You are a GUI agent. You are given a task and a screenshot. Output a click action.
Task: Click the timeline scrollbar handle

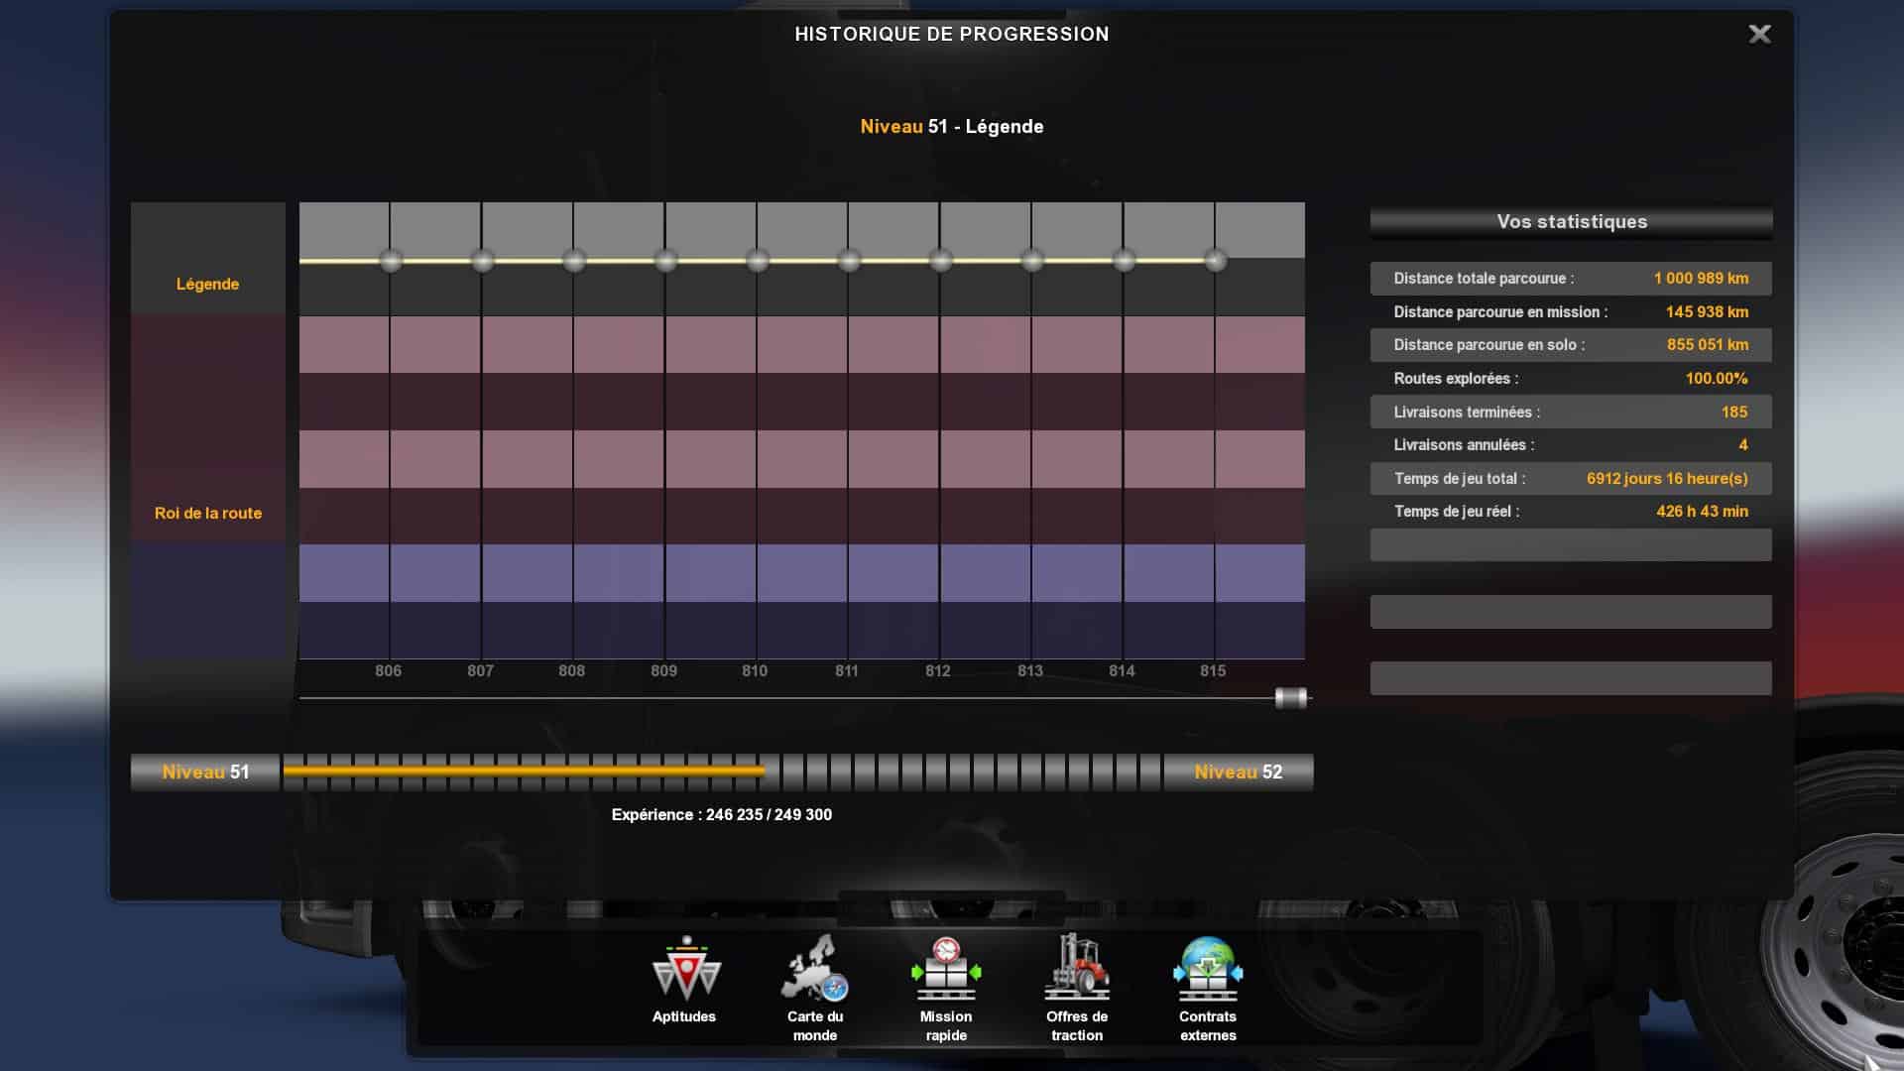(x=1290, y=698)
